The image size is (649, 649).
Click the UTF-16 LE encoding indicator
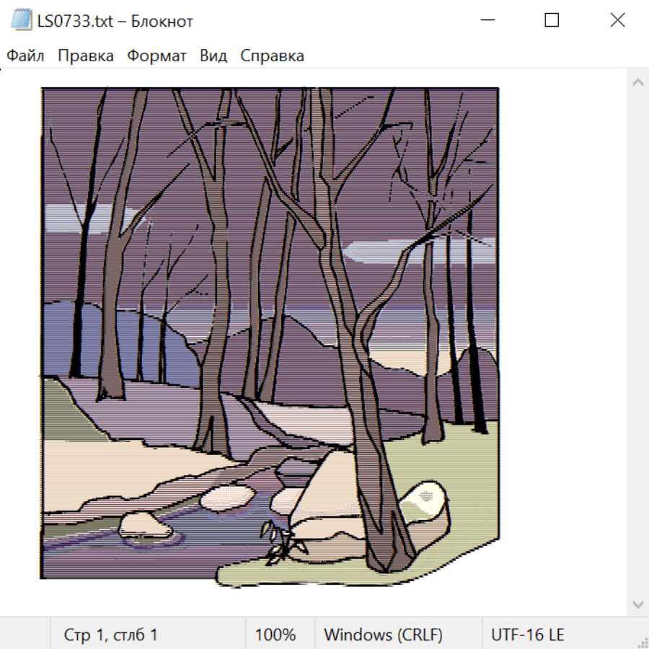pyautogui.click(x=527, y=635)
